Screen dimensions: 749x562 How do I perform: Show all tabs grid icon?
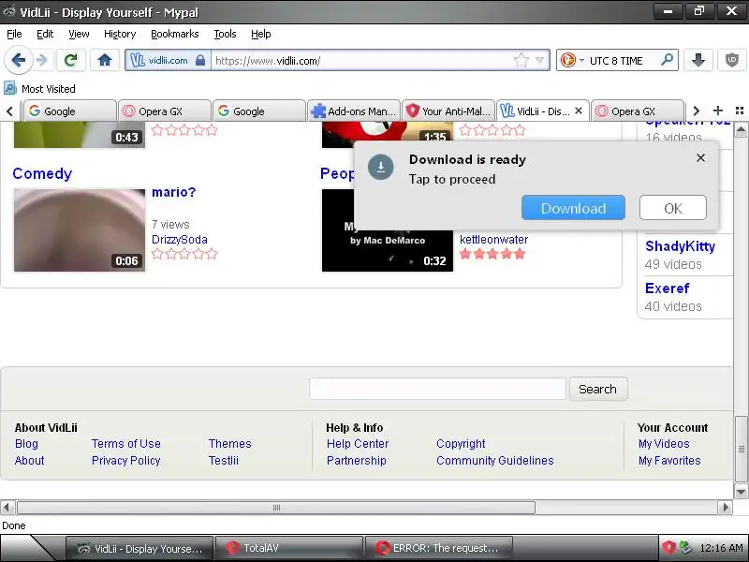click(x=740, y=111)
